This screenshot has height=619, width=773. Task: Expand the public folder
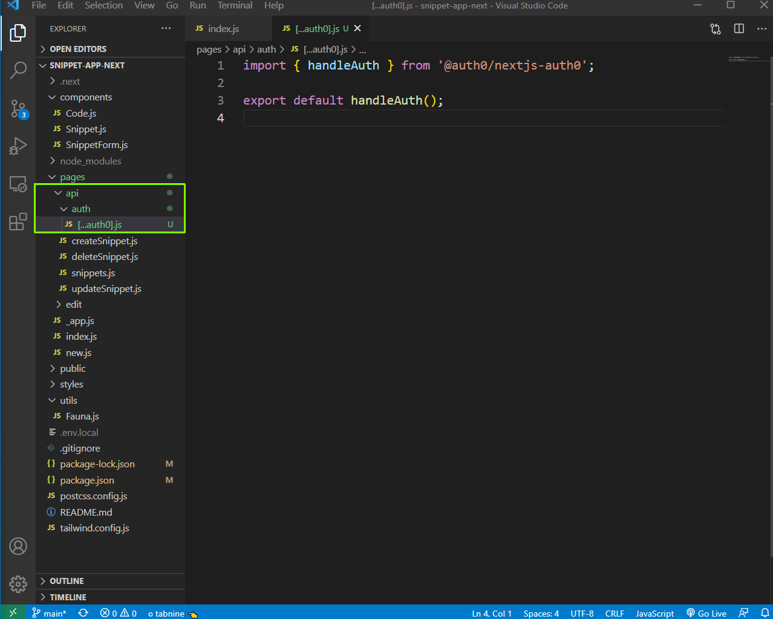(110, 368)
